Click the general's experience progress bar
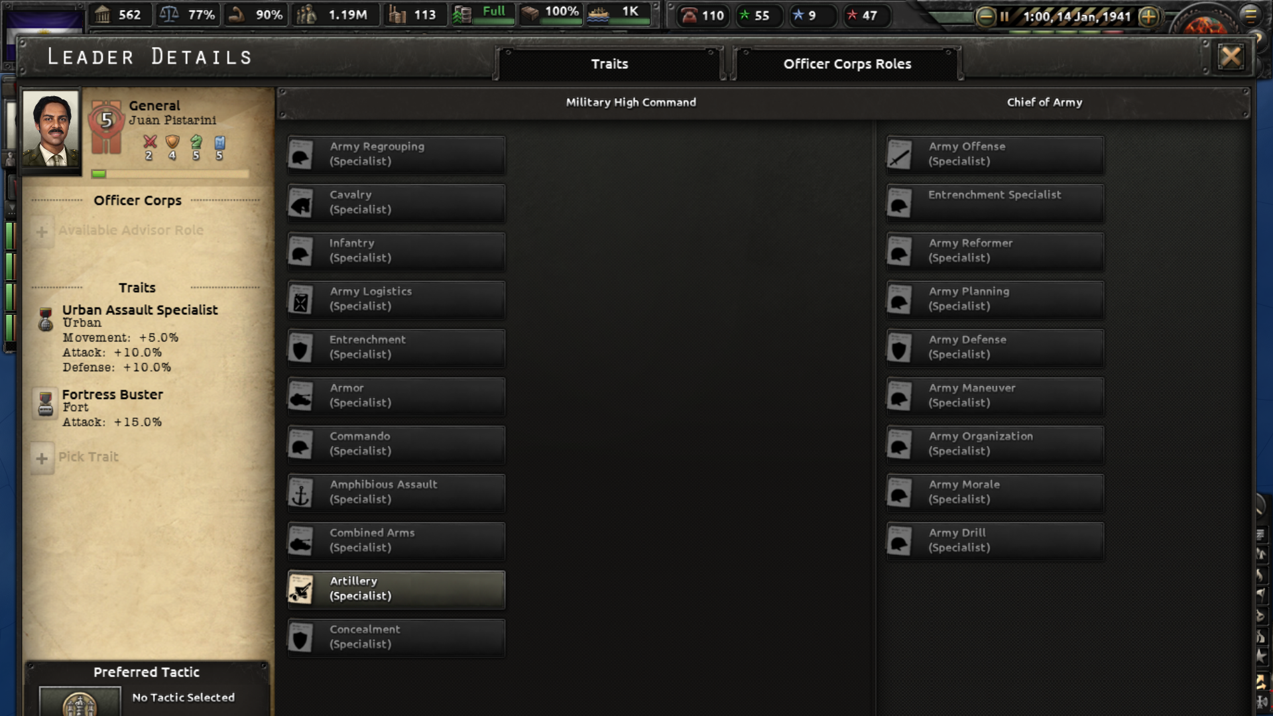 click(170, 174)
